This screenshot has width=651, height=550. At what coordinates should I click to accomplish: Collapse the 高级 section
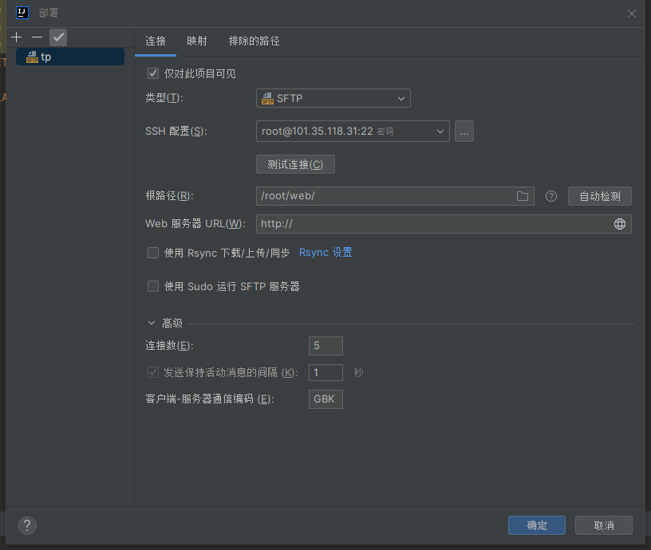coord(152,323)
